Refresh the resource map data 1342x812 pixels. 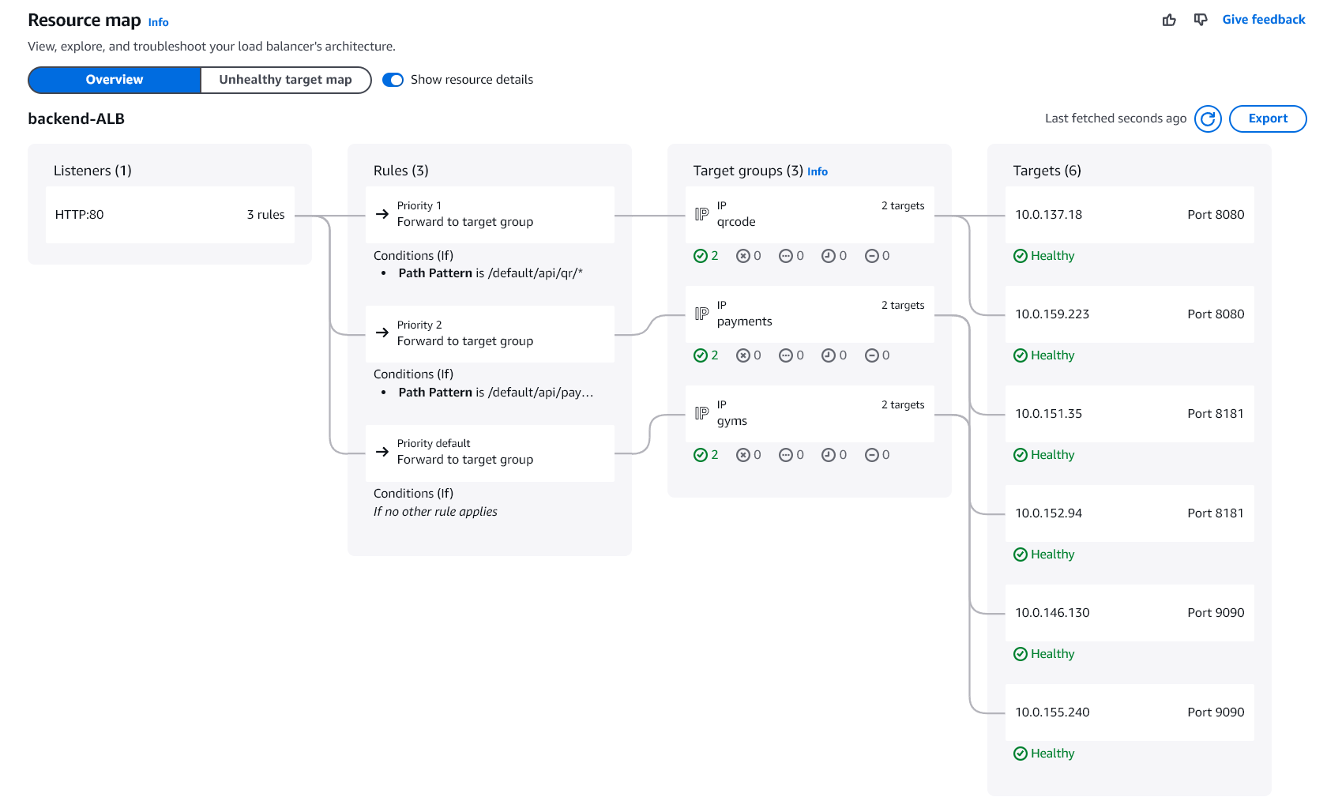(x=1208, y=118)
